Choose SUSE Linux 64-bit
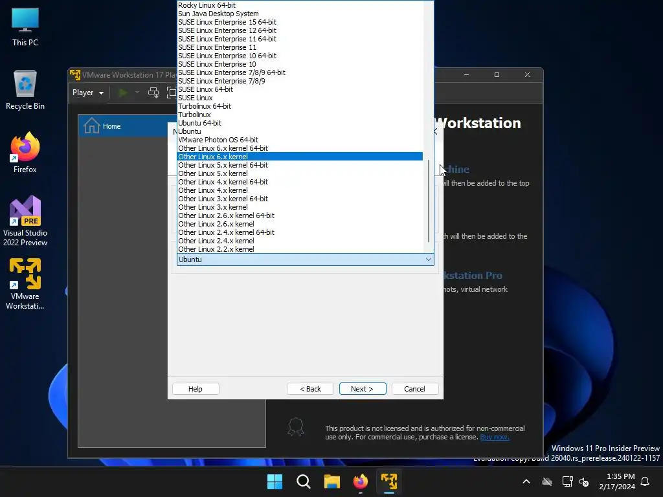This screenshot has width=663, height=497. coord(300,89)
